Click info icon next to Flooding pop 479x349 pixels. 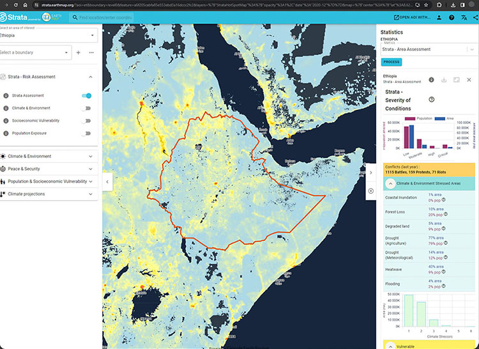click(x=444, y=286)
